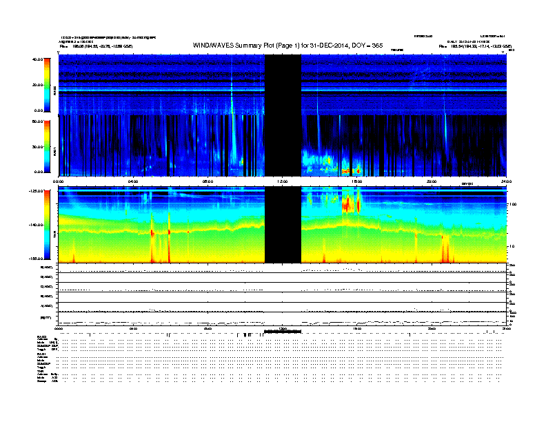Click the TNR heading in the status table
The width and height of the screenshot is (546, 422).
(x=40, y=371)
